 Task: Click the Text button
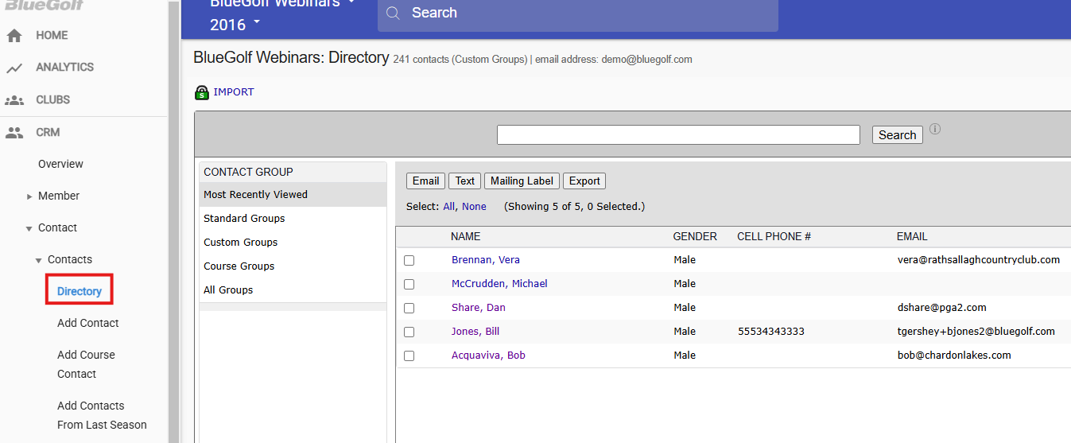point(465,181)
